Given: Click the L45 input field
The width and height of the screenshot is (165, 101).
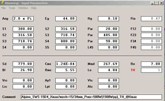Looking at the screenshot, I should [x=108, y=47].
